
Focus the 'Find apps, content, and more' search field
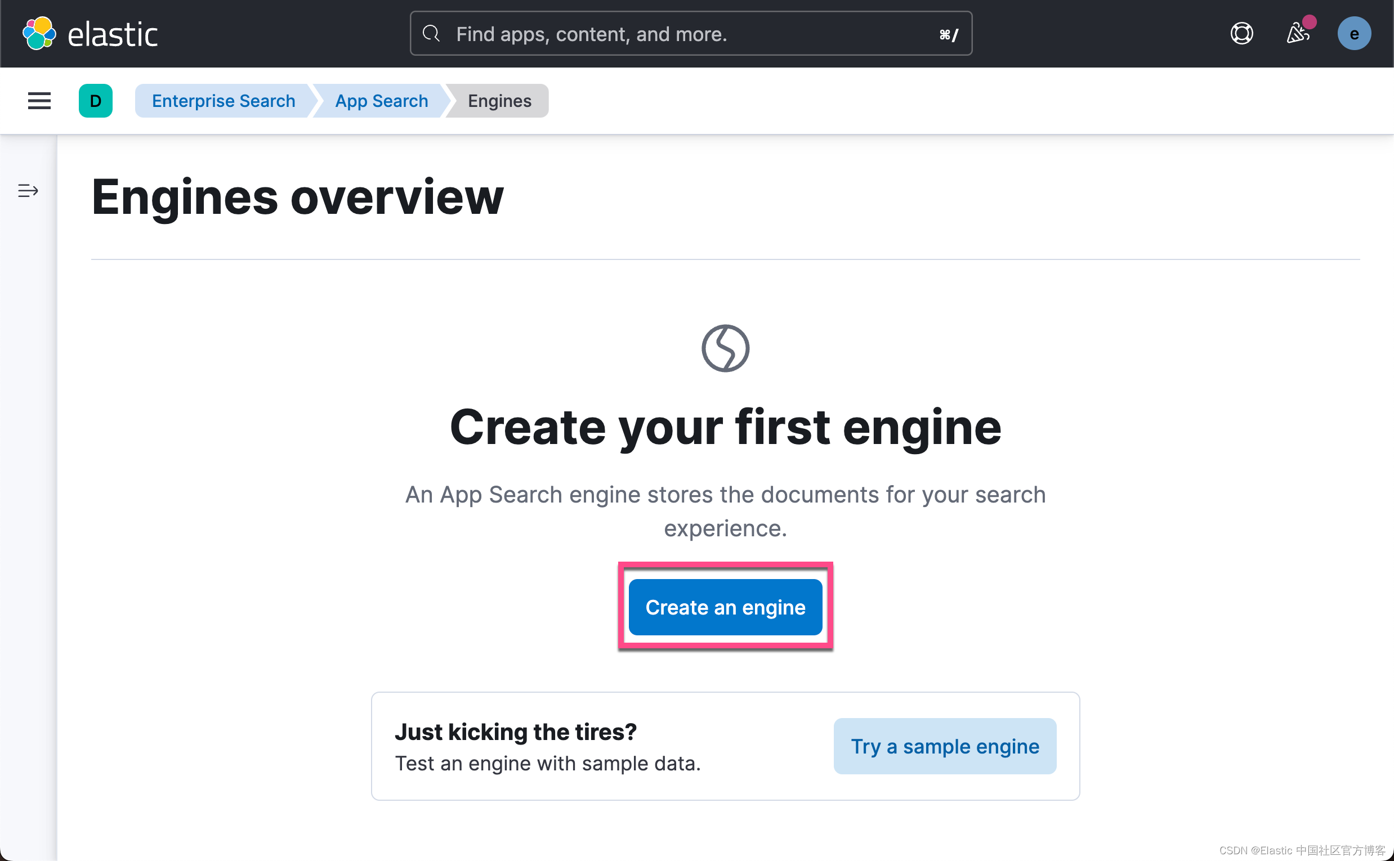[x=690, y=34]
